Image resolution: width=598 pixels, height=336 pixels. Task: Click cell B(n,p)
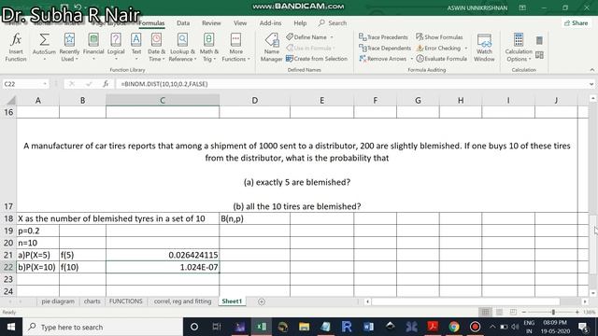(254, 218)
